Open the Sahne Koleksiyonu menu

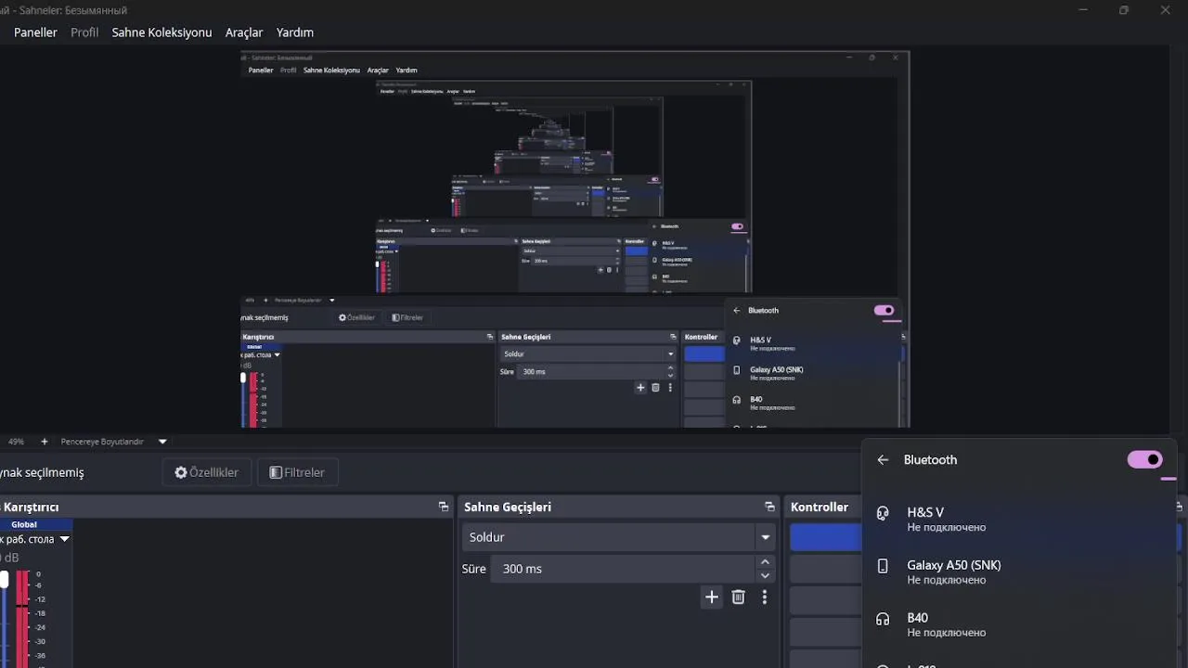tap(161, 32)
